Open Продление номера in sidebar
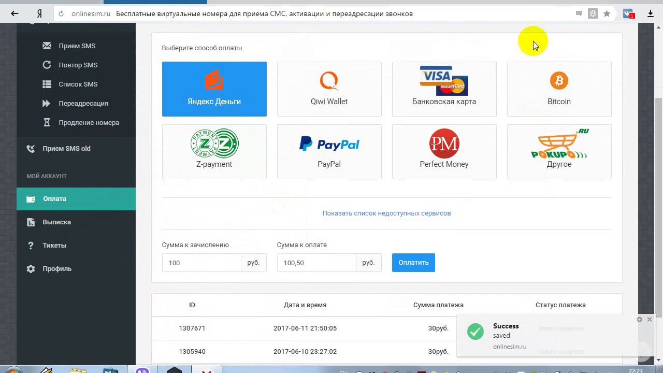The width and height of the screenshot is (663, 373). point(89,122)
